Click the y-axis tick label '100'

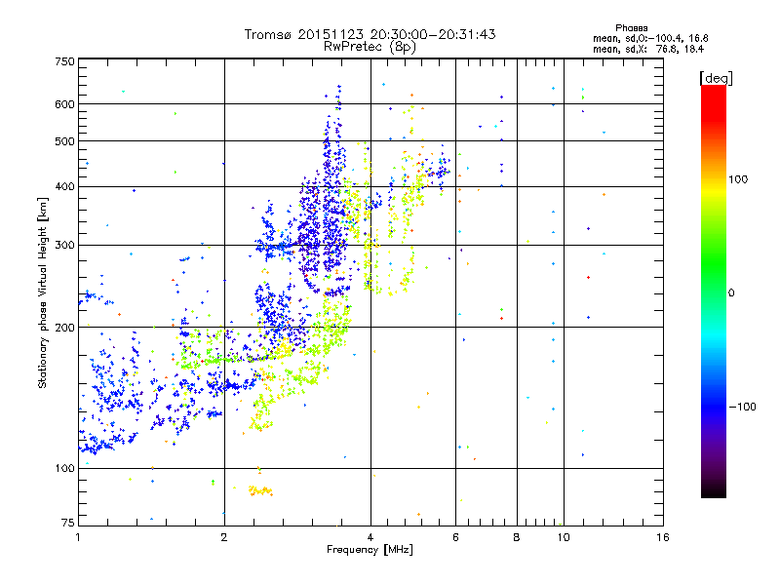tap(64, 468)
